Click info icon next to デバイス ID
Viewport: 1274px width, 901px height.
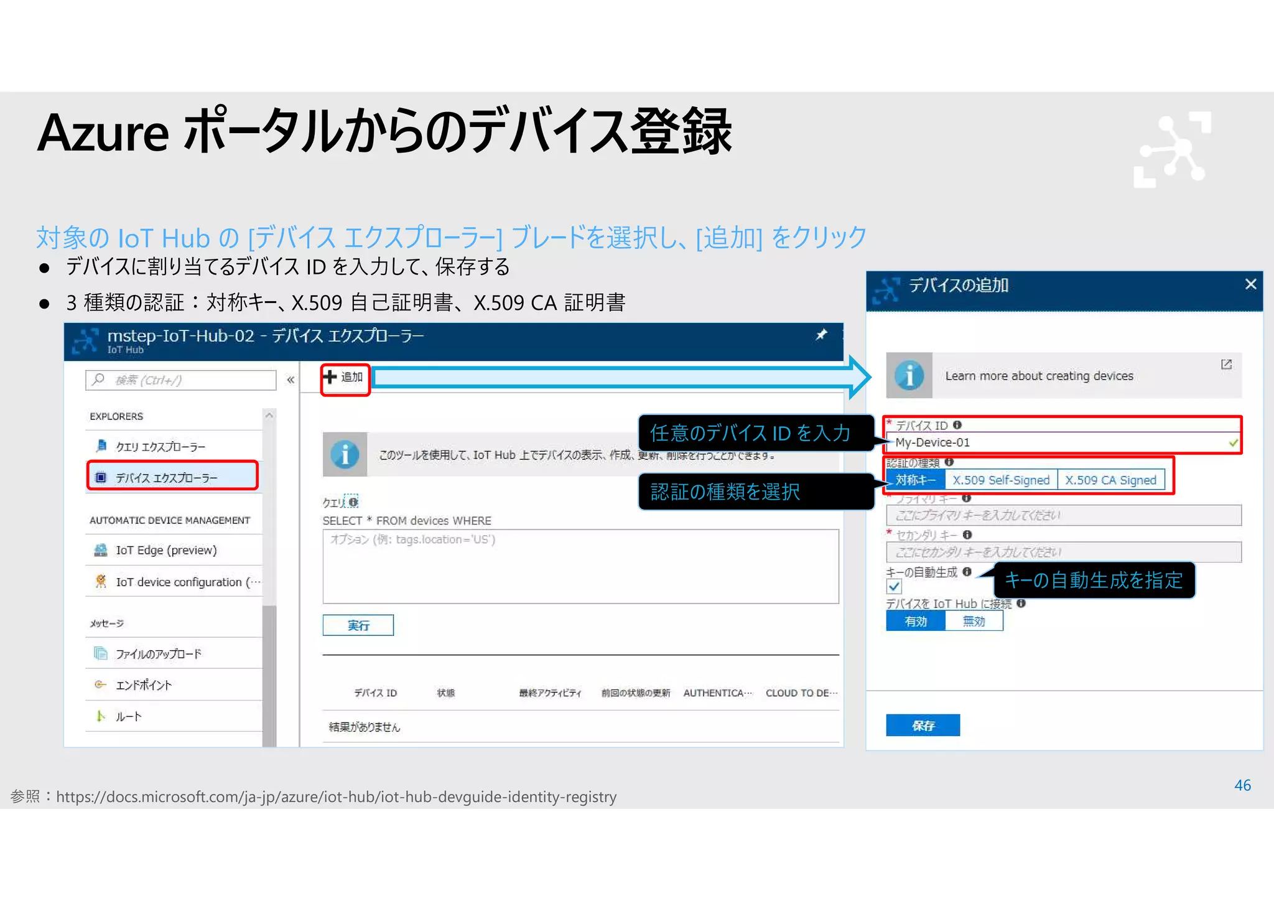coord(957,425)
